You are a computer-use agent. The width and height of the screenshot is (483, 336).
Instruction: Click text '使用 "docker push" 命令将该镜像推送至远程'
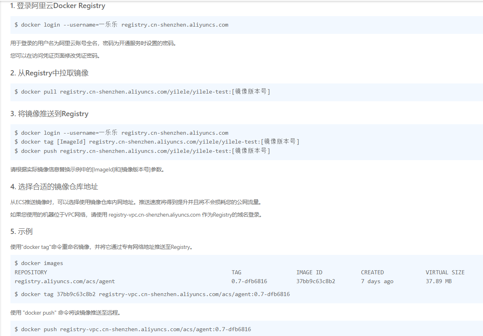pyautogui.click(x=64, y=313)
